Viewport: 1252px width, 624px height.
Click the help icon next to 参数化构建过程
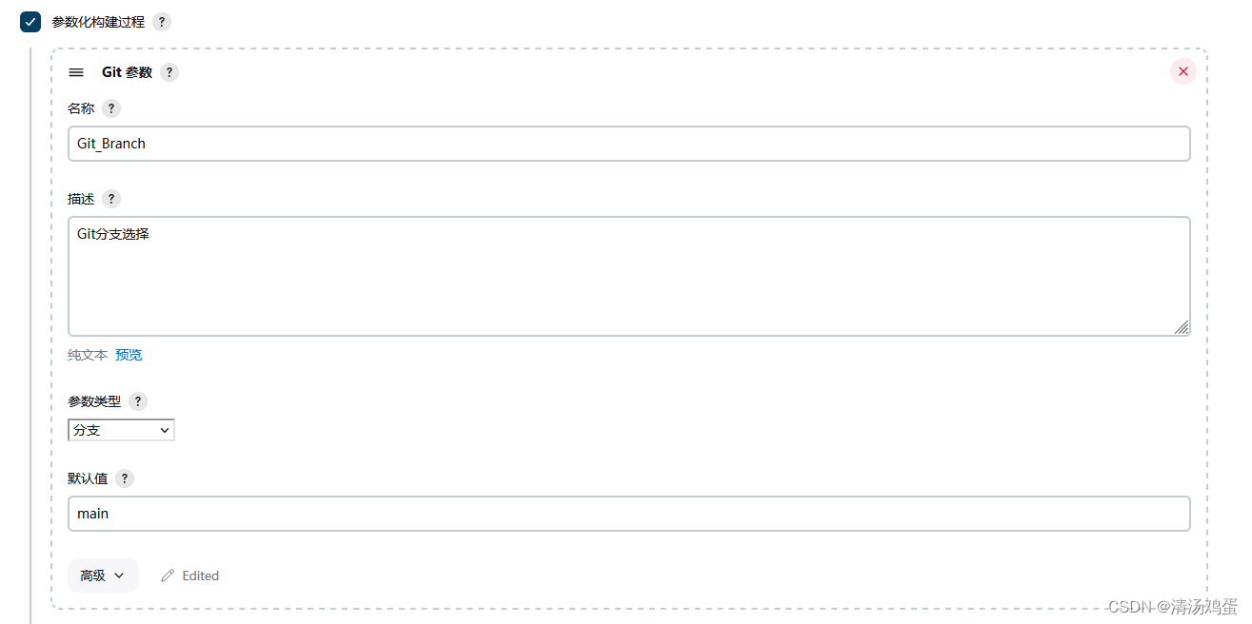(x=162, y=22)
